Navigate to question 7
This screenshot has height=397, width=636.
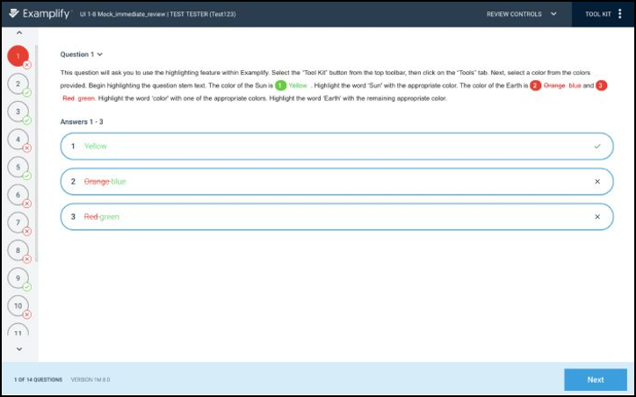click(18, 222)
